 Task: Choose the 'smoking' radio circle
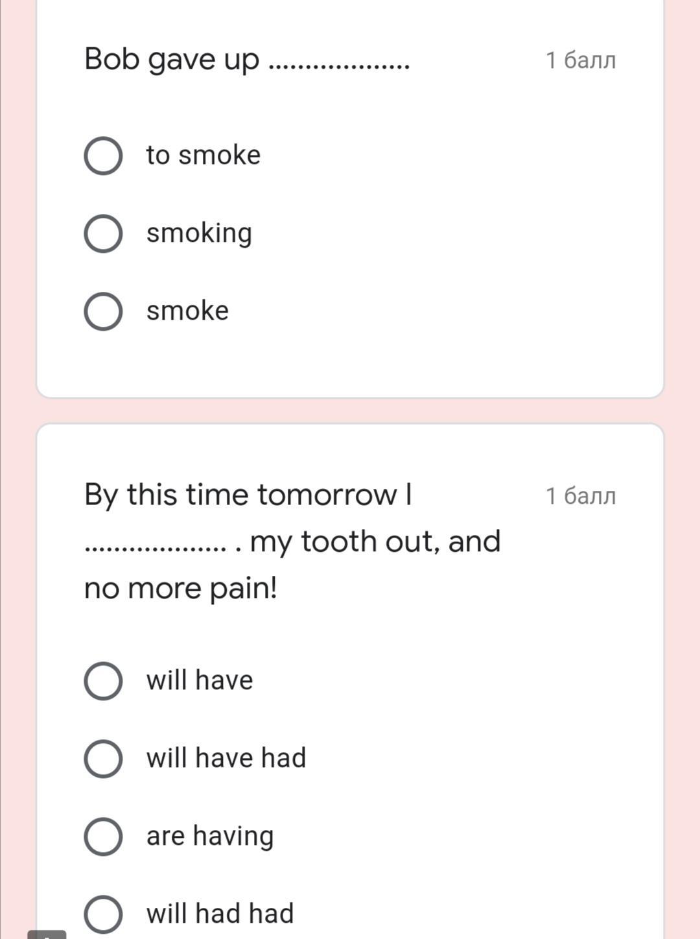click(103, 233)
